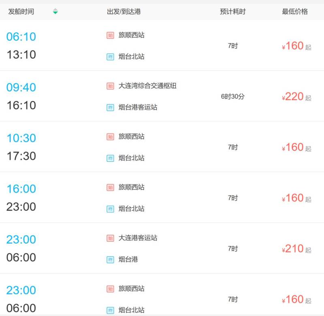Click the 始 icon next to 大连港客运站
Image resolution: width=324 pixels, height=316 pixels.
pos(110,238)
